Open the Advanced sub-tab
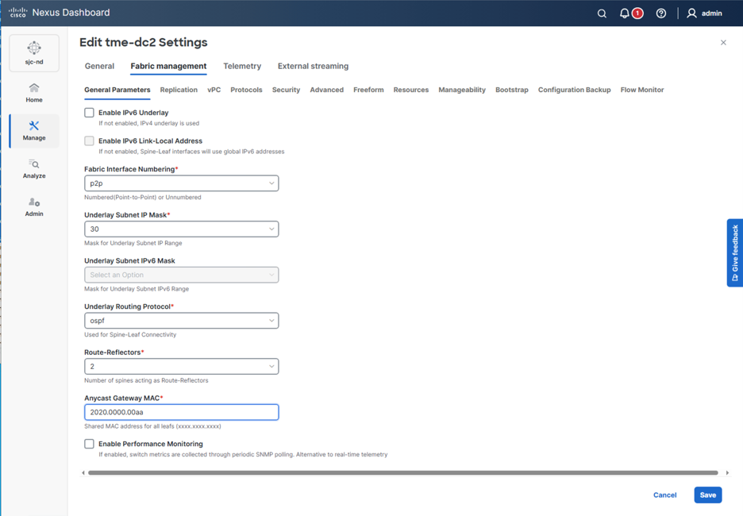The height and width of the screenshot is (516, 743). pyautogui.click(x=327, y=90)
